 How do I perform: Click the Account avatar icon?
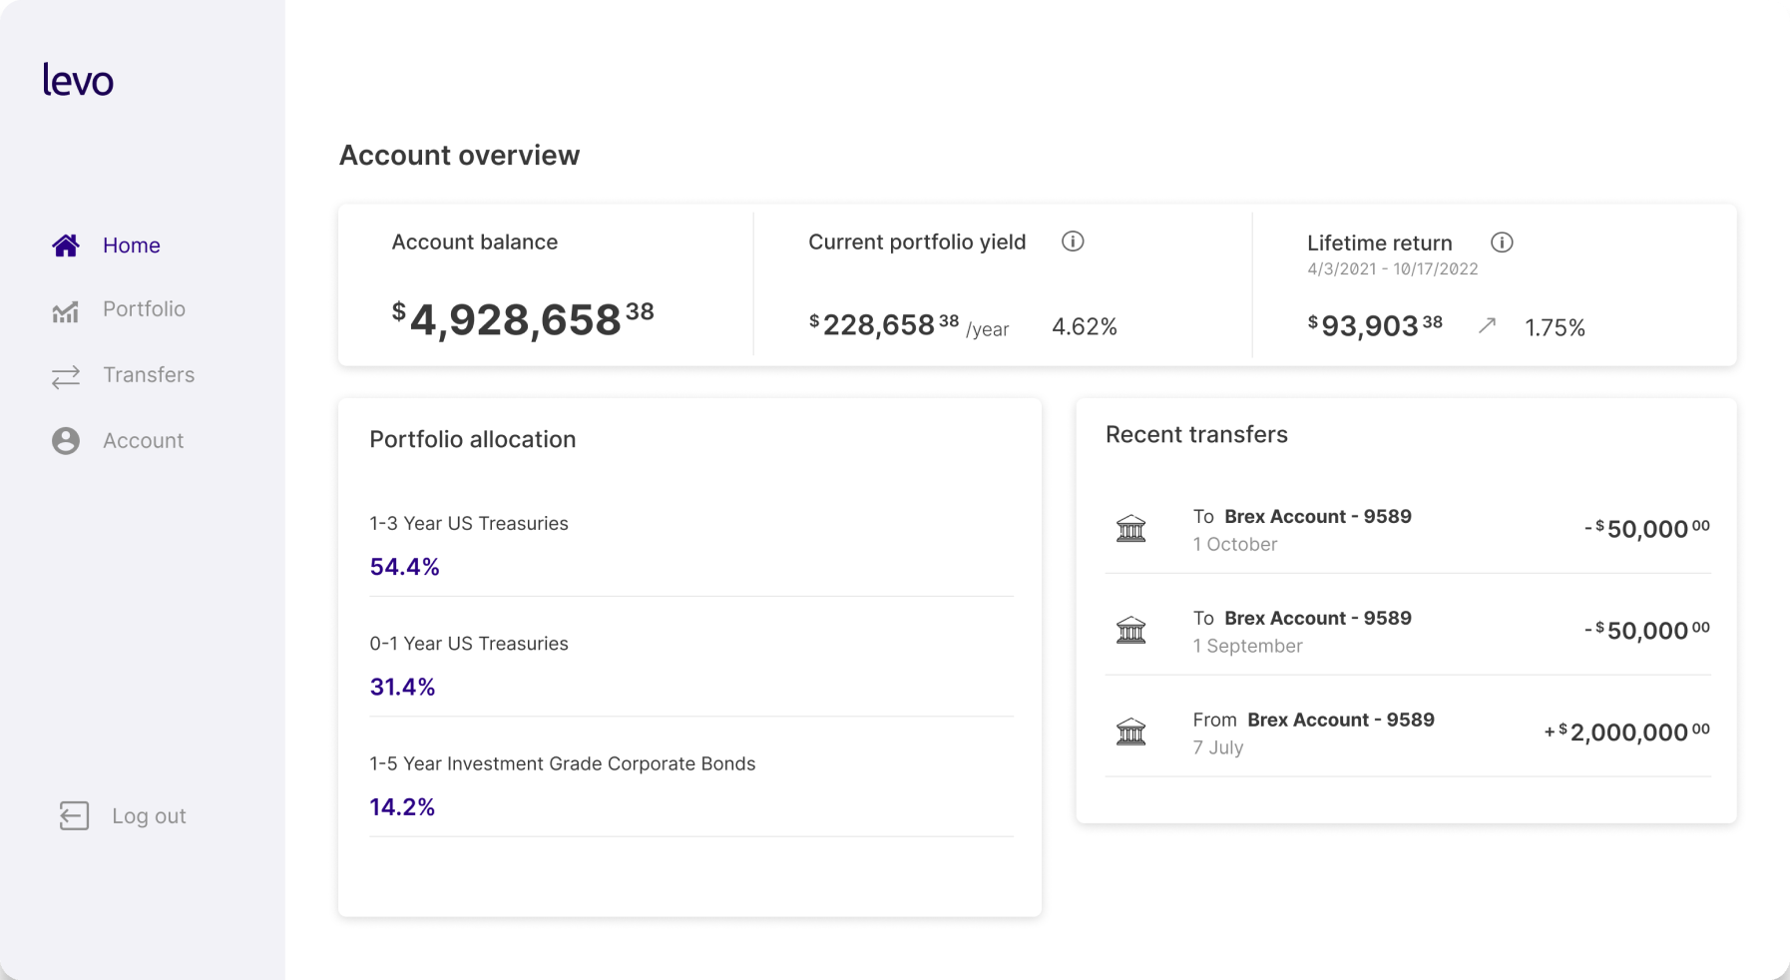click(66, 441)
